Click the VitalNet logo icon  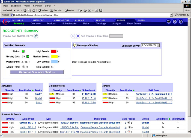[6, 22]
